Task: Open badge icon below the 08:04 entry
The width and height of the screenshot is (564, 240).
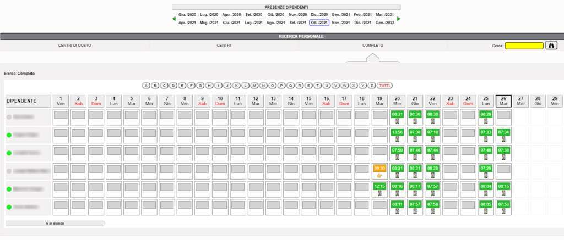Action: pos(486,193)
